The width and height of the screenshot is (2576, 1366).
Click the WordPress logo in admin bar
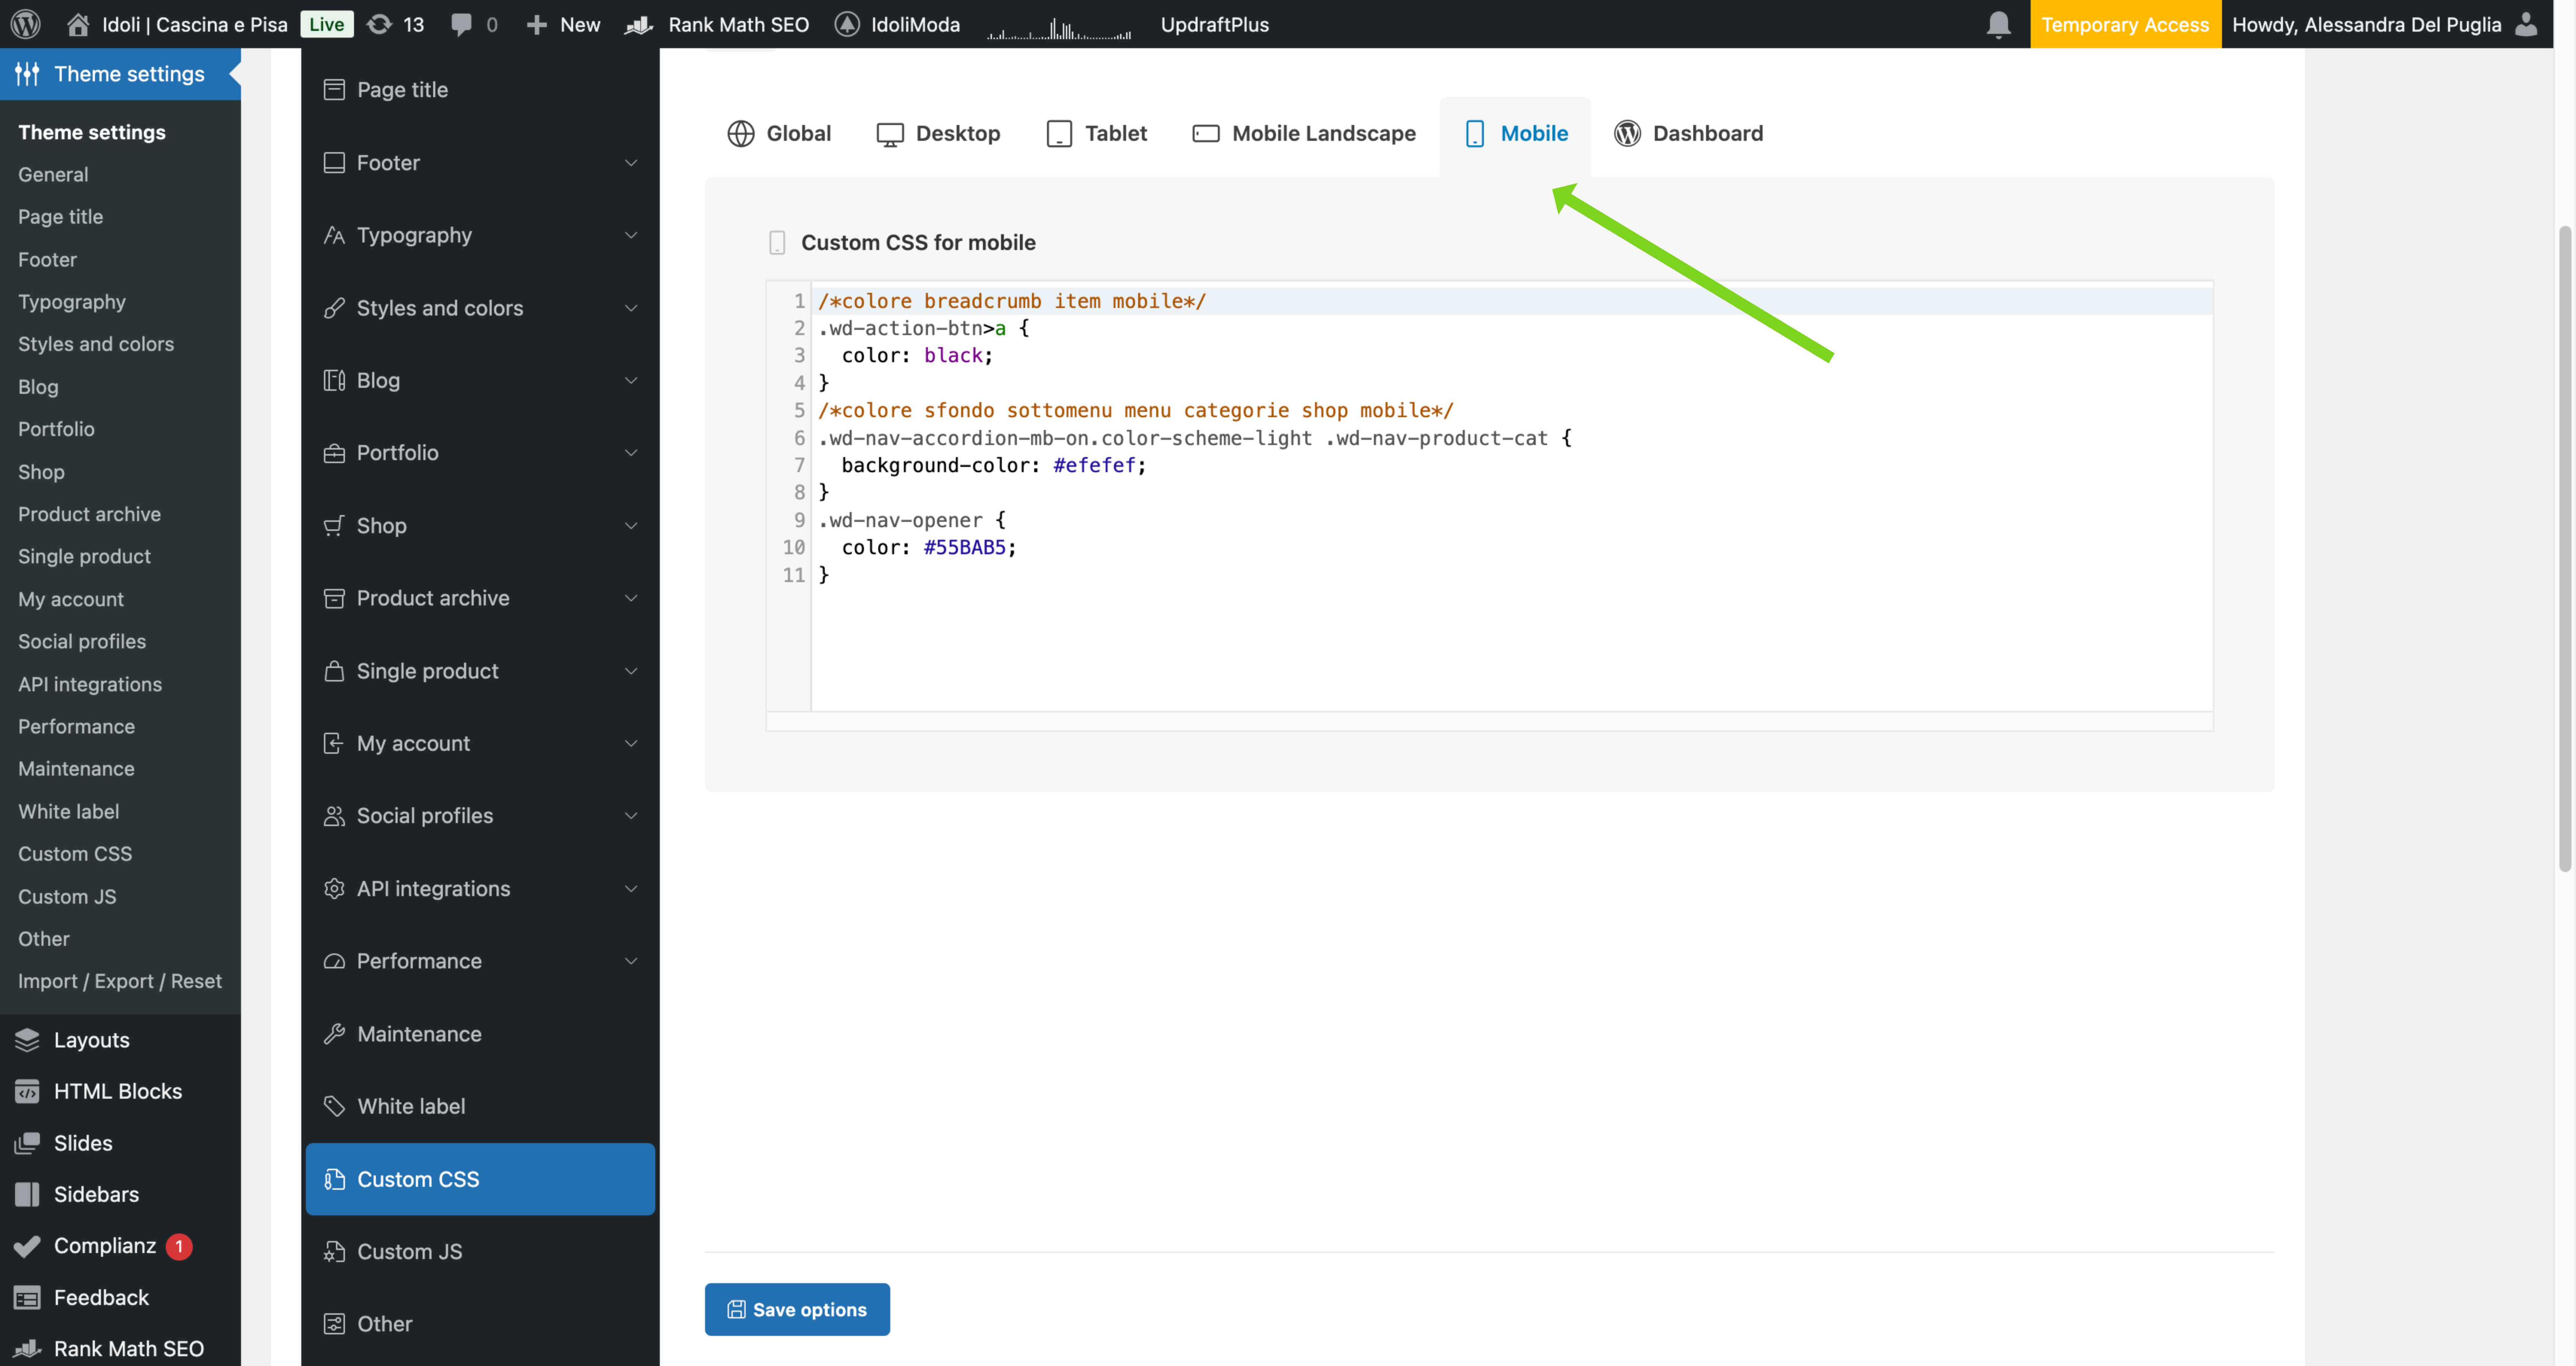[x=26, y=24]
